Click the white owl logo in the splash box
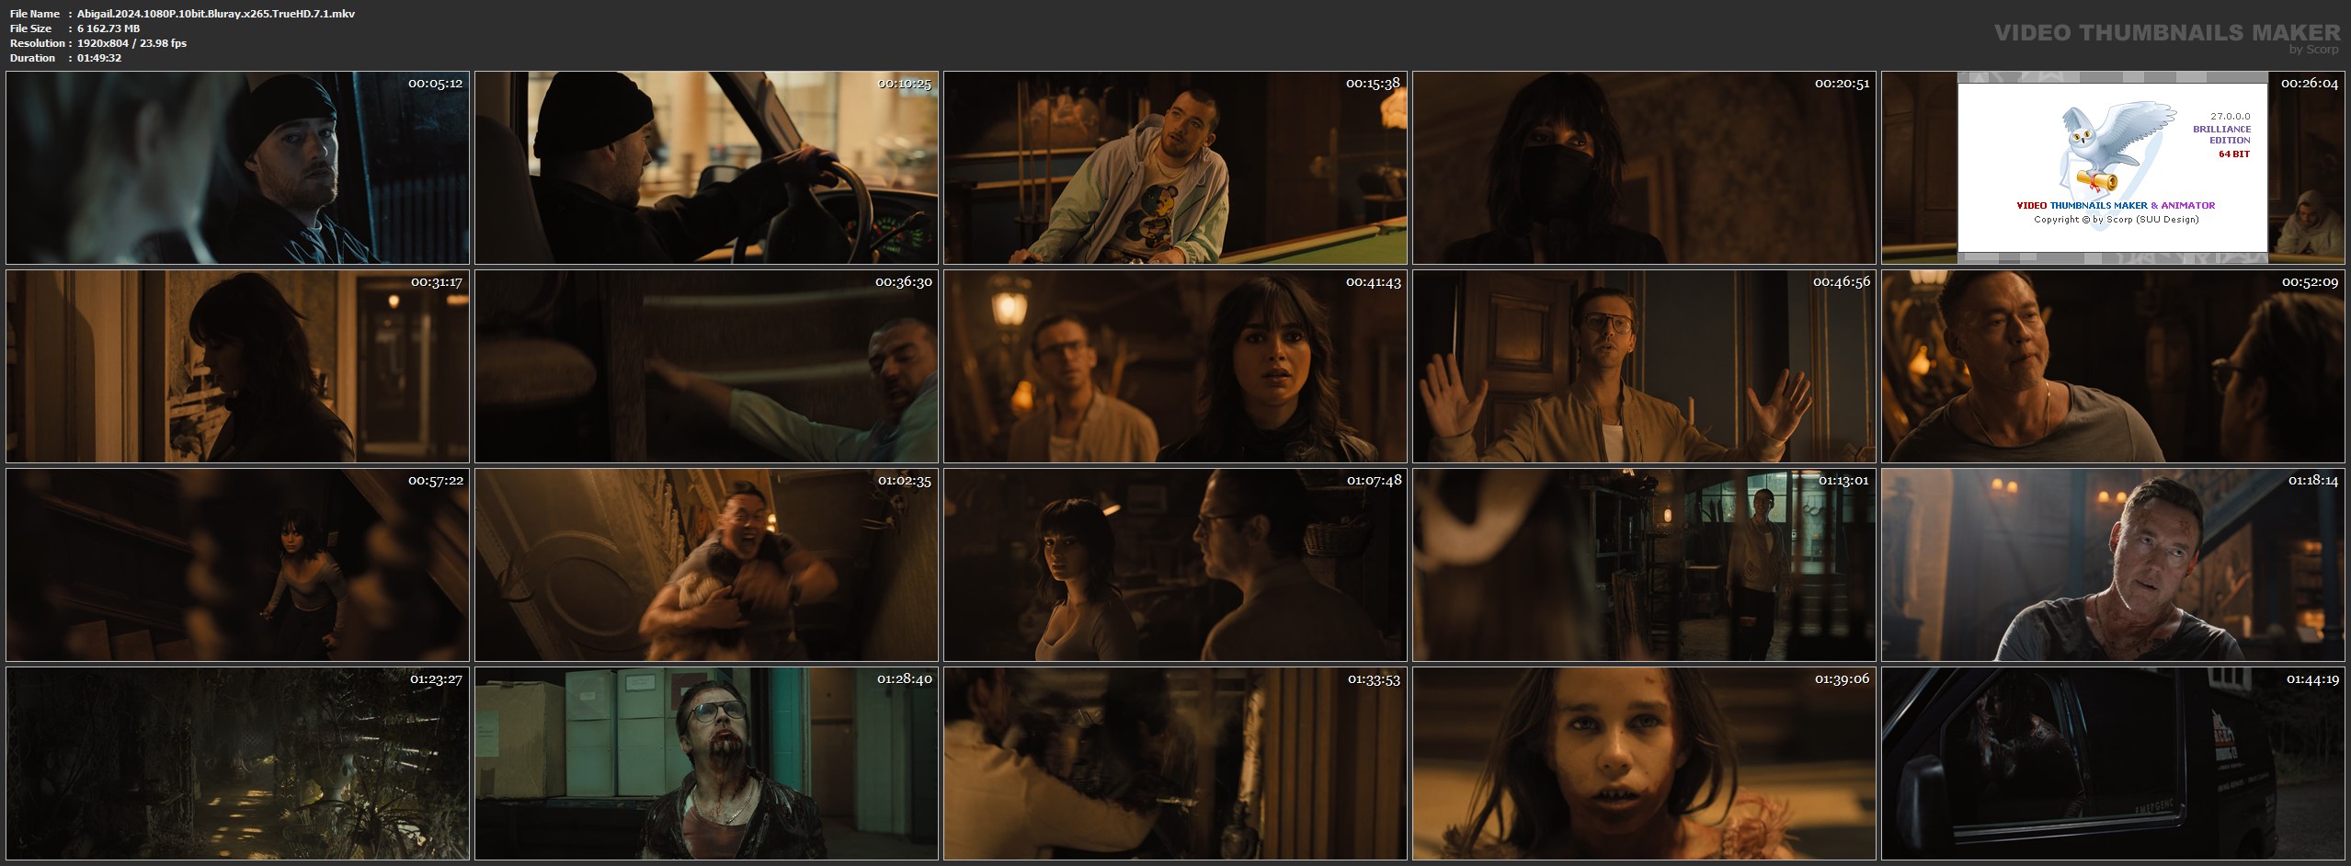2351x866 pixels. [2115, 147]
